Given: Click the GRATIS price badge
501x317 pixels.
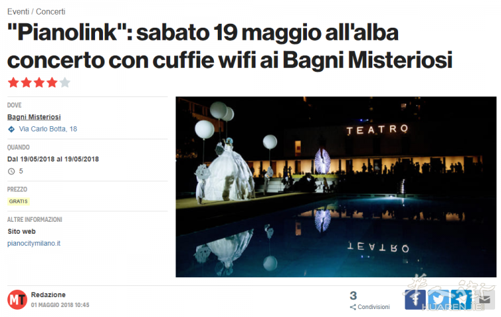Looking at the screenshot, I should coord(18,201).
